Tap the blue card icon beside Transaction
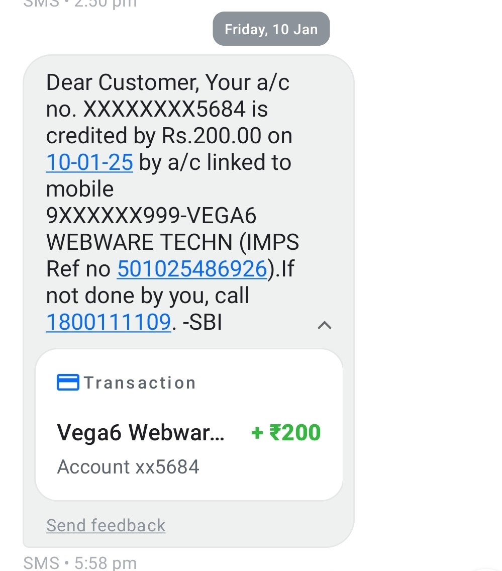Image resolution: width=502 pixels, height=571 pixels. click(x=68, y=383)
